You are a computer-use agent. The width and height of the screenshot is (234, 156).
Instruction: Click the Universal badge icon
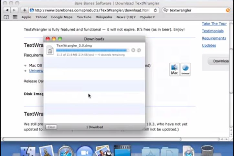[185, 69]
